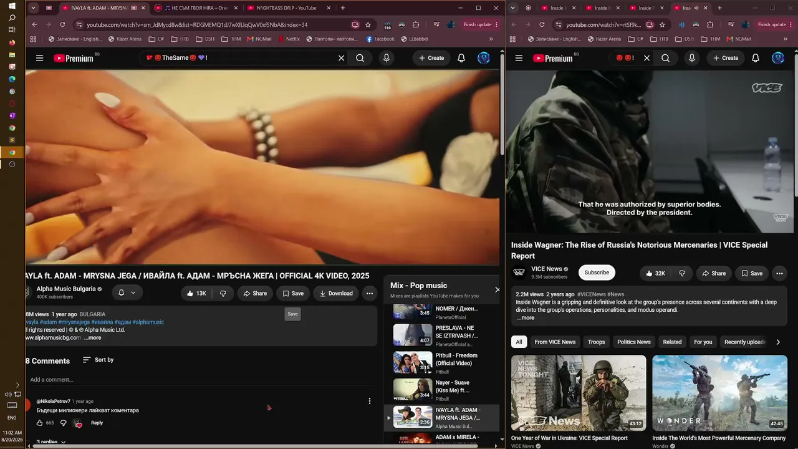Bookmark the page with star in left browser
798x449 pixels.
[x=368, y=25]
